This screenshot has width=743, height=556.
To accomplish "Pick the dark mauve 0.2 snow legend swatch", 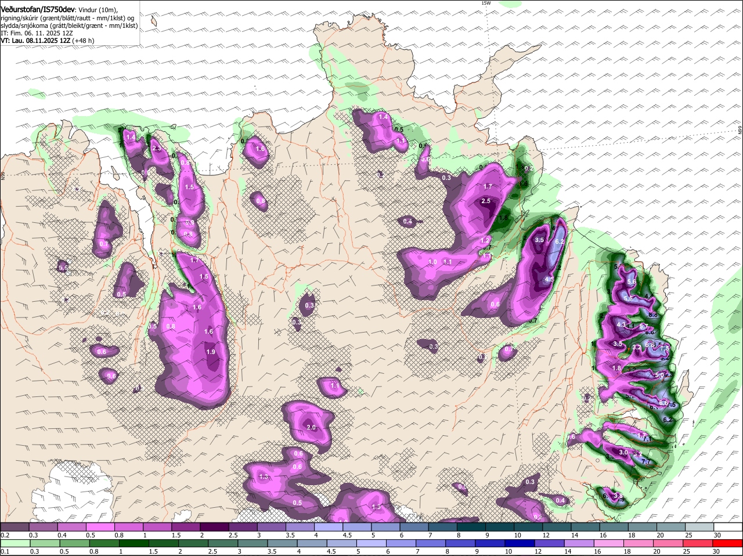I will pyautogui.click(x=15, y=526).
